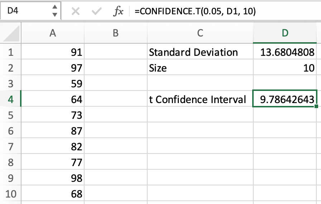321x204 pixels.
Task: Select column D header
Action: click(285, 33)
